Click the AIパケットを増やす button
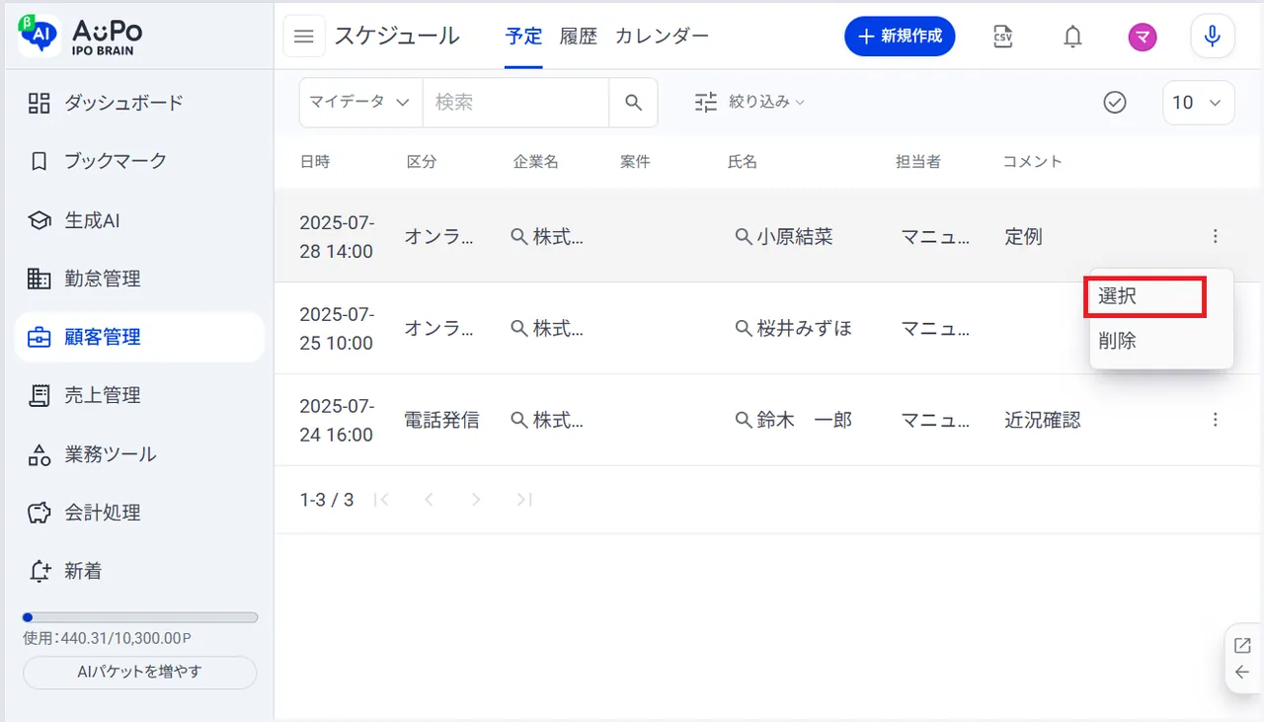Screen dimensions: 1264x722 click(x=139, y=673)
